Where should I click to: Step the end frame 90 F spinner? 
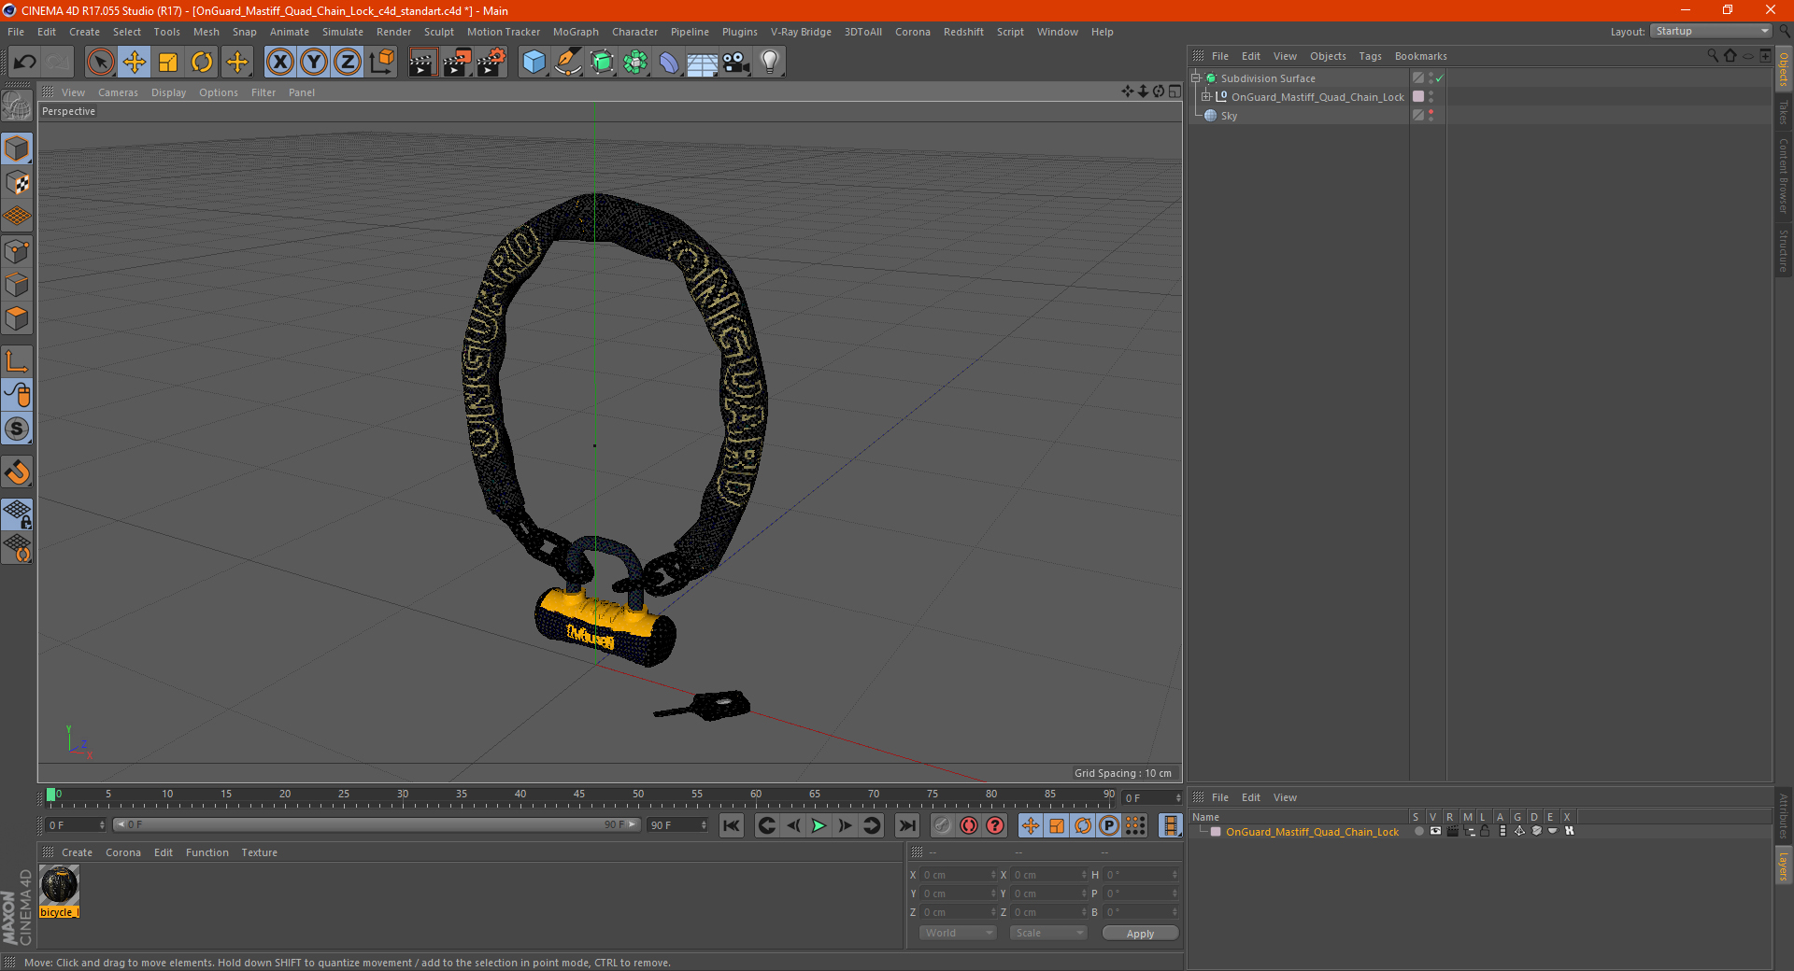[704, 825]
